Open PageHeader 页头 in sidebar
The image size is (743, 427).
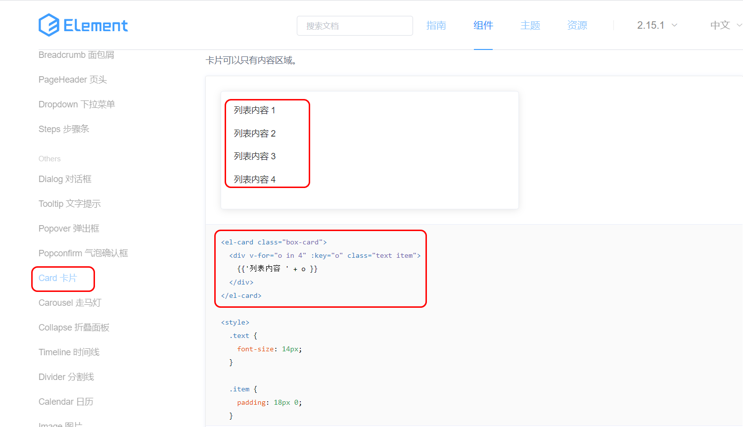click(73, 80)
